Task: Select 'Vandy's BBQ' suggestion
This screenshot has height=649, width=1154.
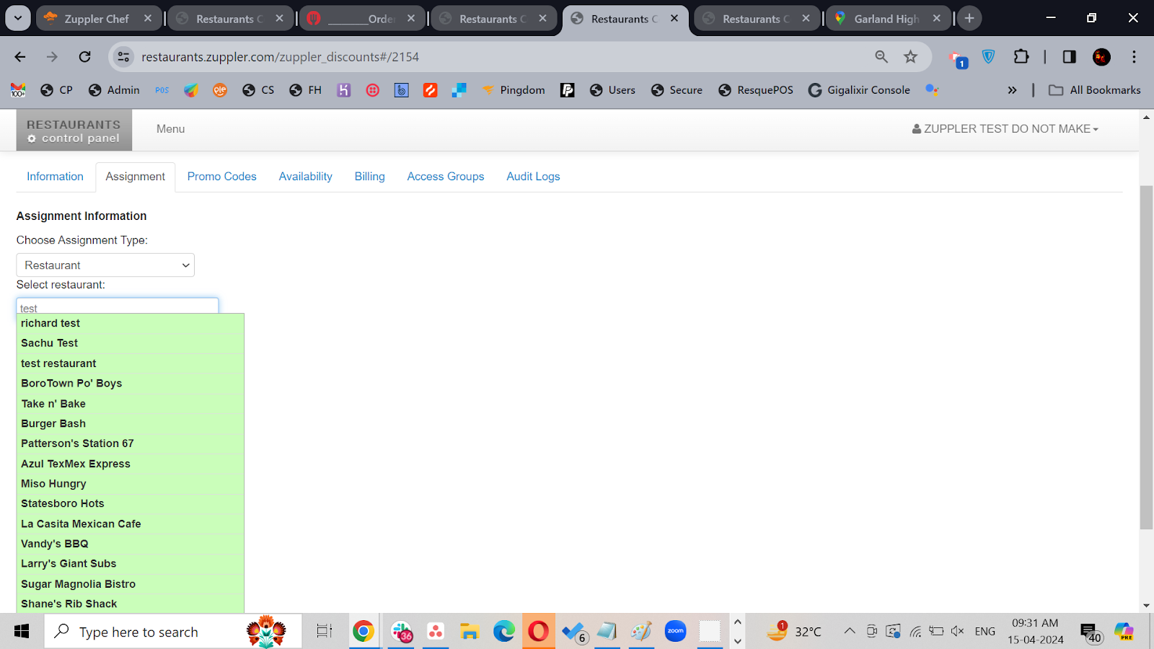Action: [131, 544]
